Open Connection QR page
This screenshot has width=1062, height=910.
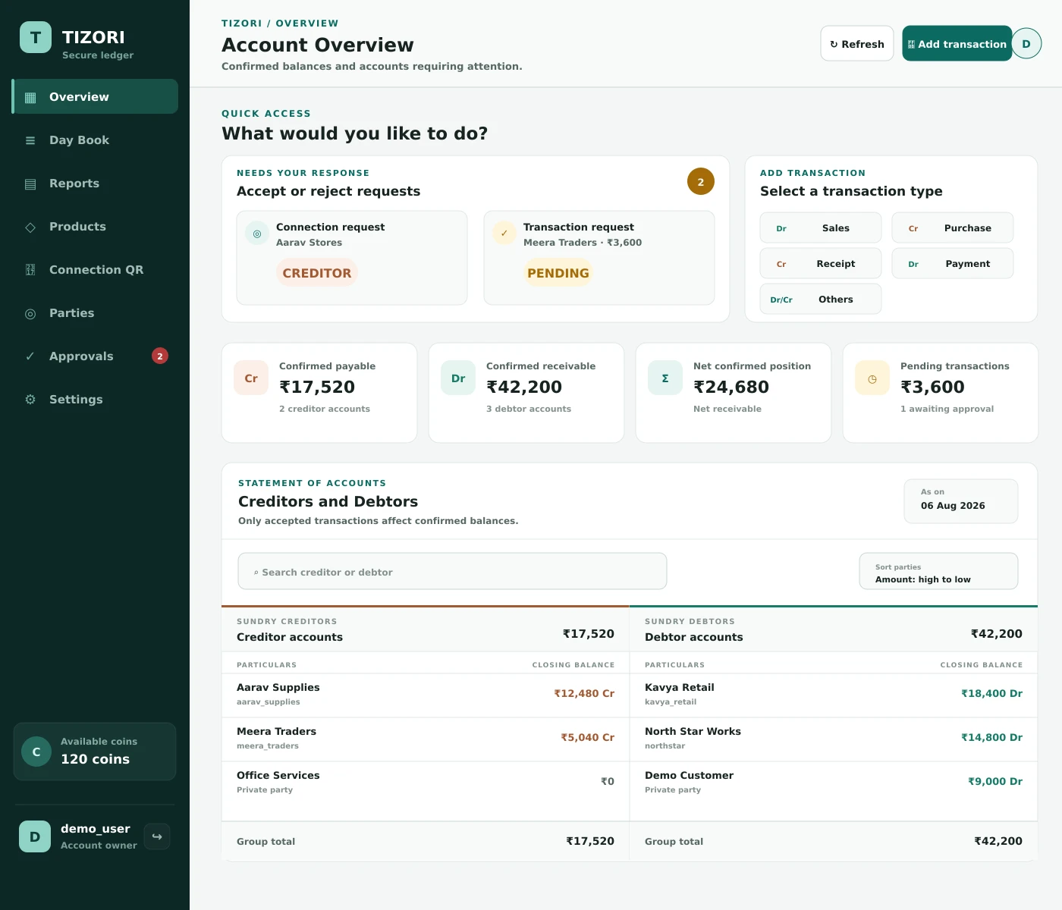coord(95,270)
